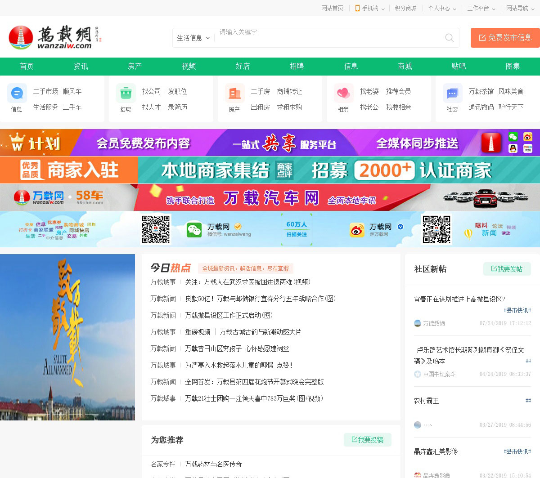Expand the 生活信息 search category dropdown
The height and width of the screenshot is (478, 540).
193,38
